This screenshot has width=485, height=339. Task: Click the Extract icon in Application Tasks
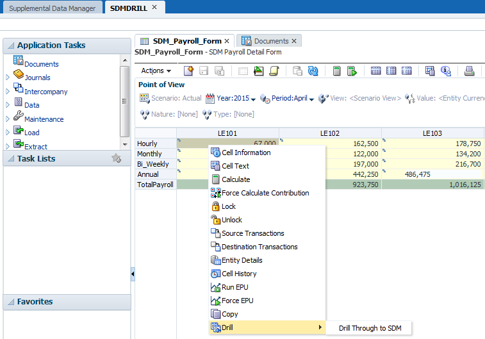point(19,144)
